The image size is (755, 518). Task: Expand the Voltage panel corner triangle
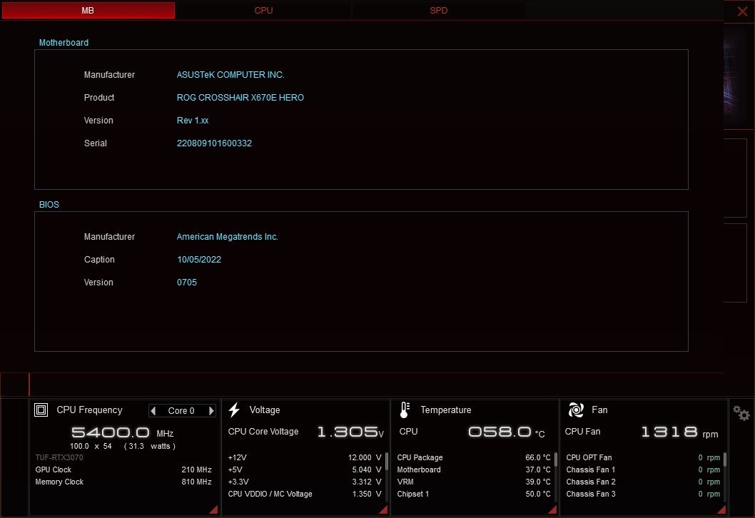[x=383, y=509]
